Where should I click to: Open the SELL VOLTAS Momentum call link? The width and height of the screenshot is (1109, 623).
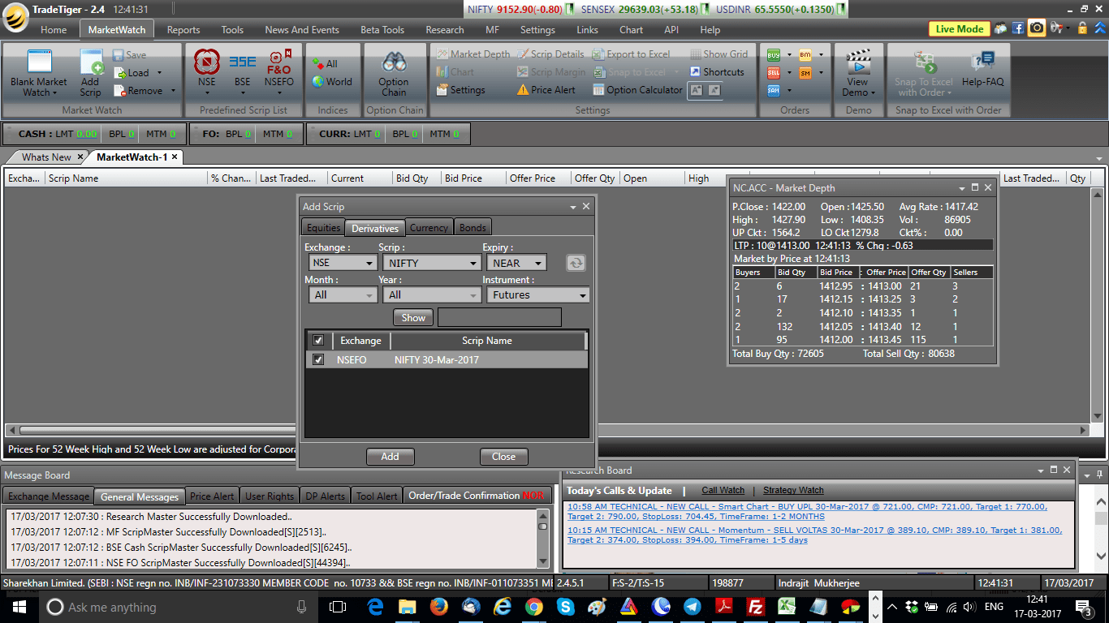coord(814,535)
